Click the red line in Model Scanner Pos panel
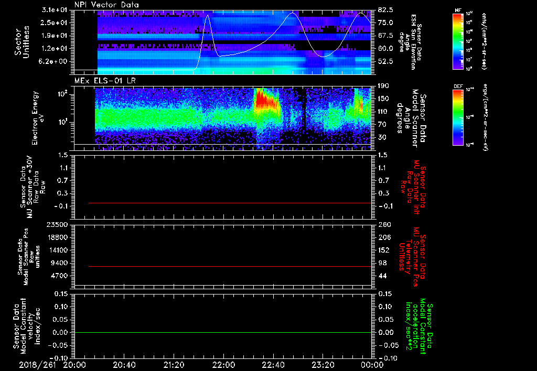 click(230, 266)
